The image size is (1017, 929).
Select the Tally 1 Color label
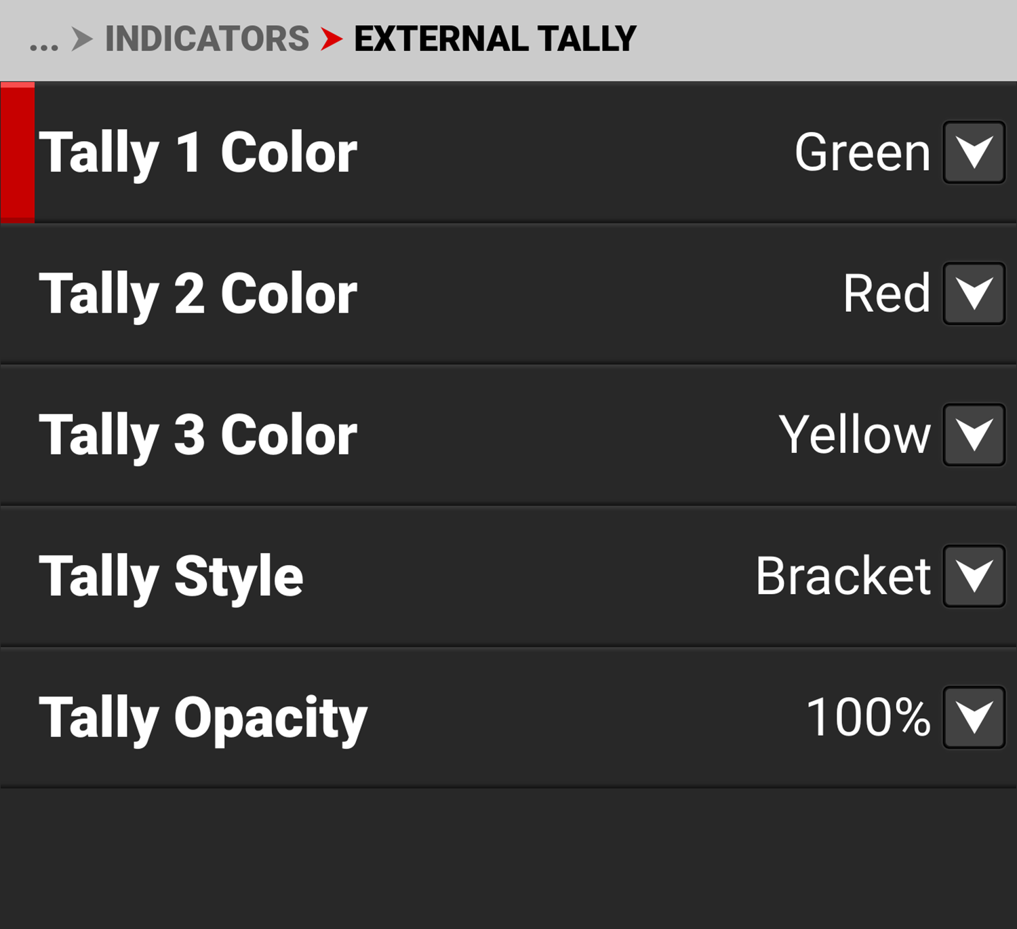click(198, 153)
